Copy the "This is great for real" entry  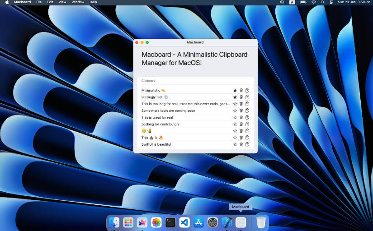point(247,117)
